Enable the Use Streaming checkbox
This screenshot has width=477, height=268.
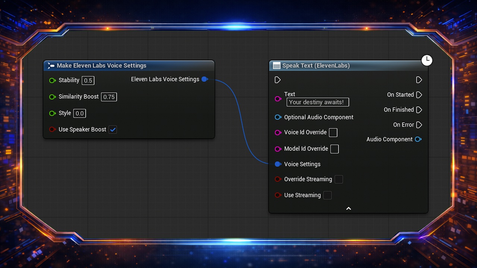click(x=327, y=195)
